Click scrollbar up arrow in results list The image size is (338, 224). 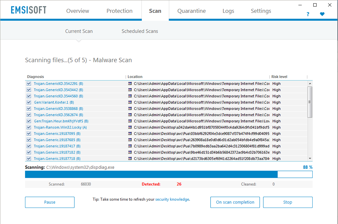310,84
